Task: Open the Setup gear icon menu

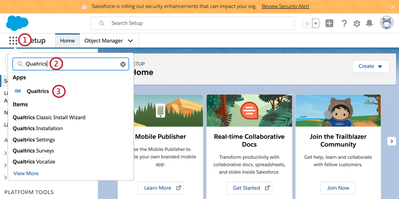Action: [x=357, y=23]
